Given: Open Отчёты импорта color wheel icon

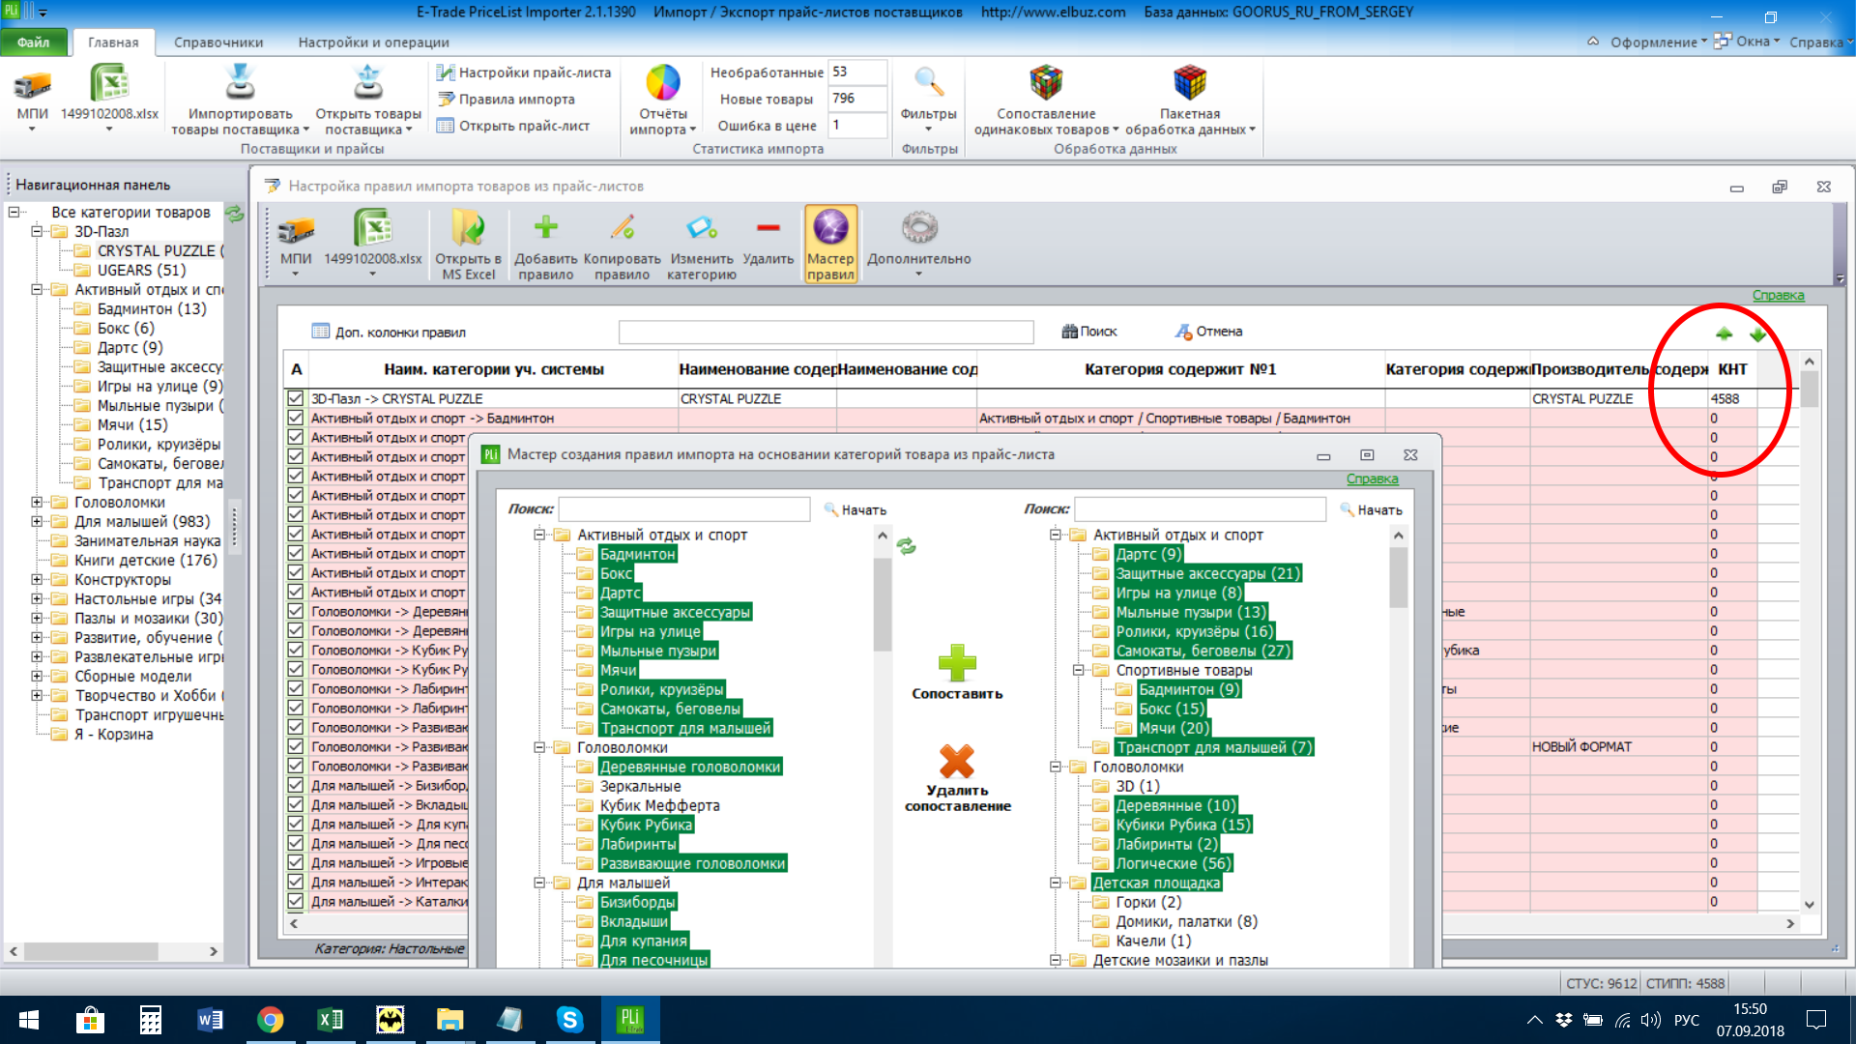Looking at the screenshot, I should click(x=663, y=83).
